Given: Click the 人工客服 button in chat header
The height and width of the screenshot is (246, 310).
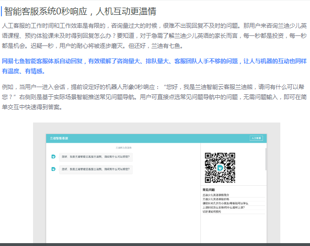Looking at the screenshot, I should 256,138.
